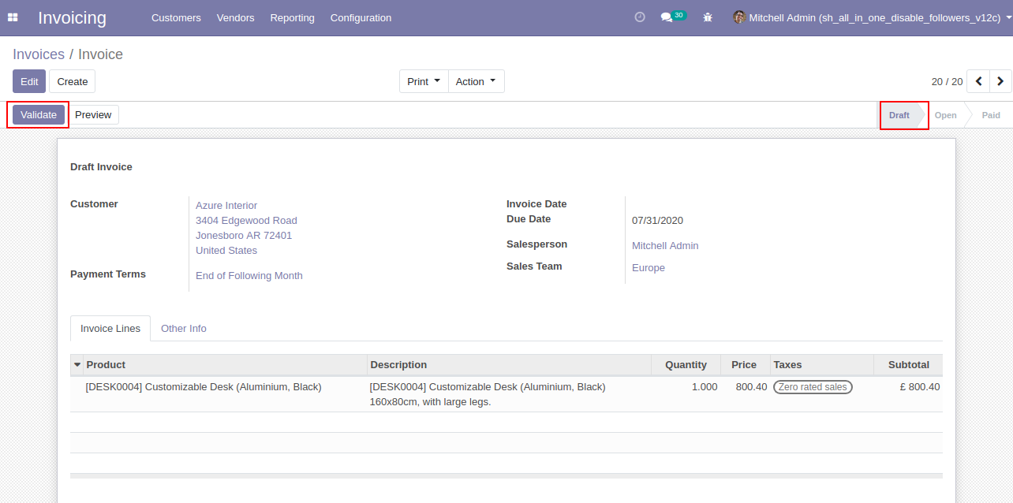Open the Azure Interior customer link
1013x503 pixels.
point(226,206)
